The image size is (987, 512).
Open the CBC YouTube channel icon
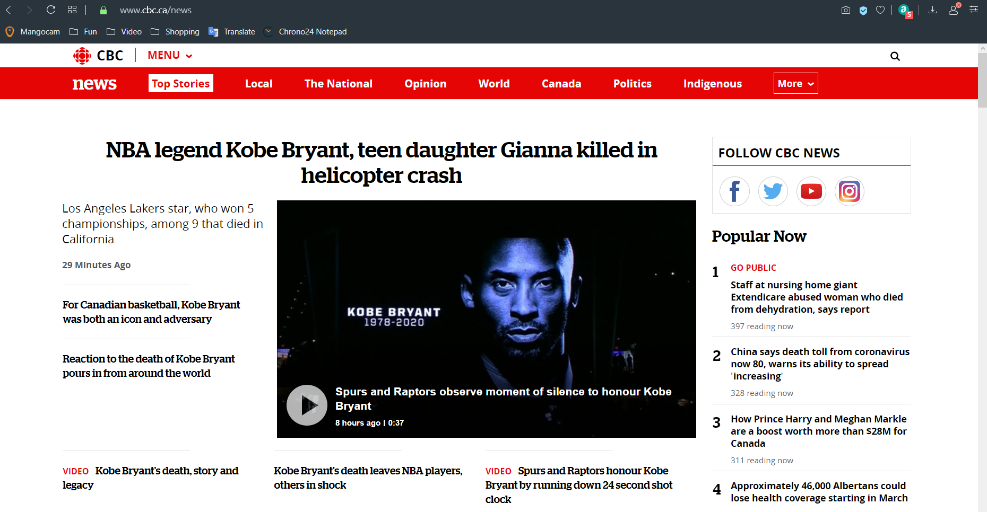click(x=811, y=191)
